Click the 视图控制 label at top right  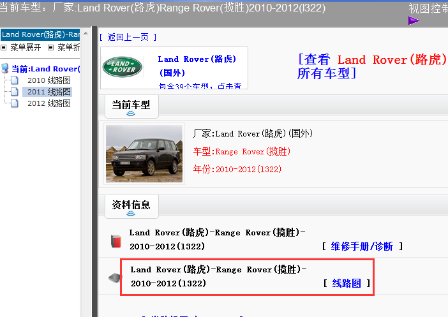click(428, 8)
